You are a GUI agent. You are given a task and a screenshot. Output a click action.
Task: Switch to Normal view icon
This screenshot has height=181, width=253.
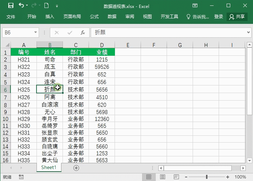pyautogui.click(x=149, y=177)
